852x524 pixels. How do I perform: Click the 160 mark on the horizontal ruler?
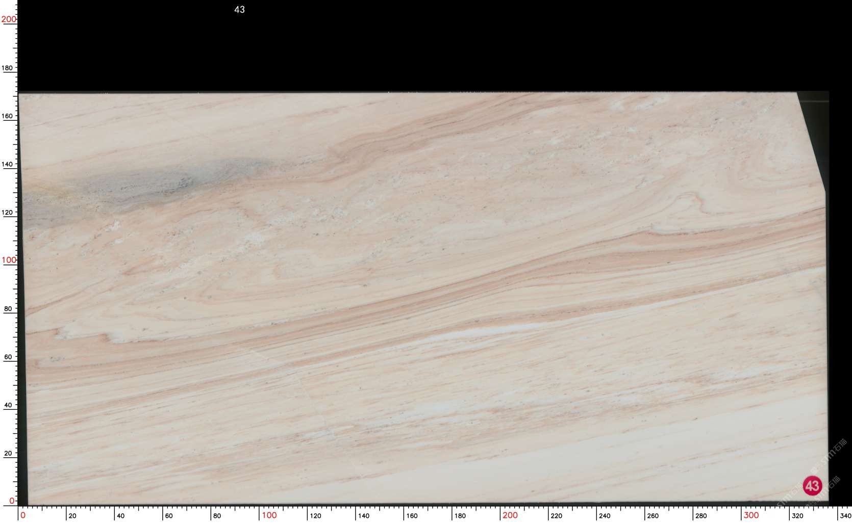click(x=412, y=516)
